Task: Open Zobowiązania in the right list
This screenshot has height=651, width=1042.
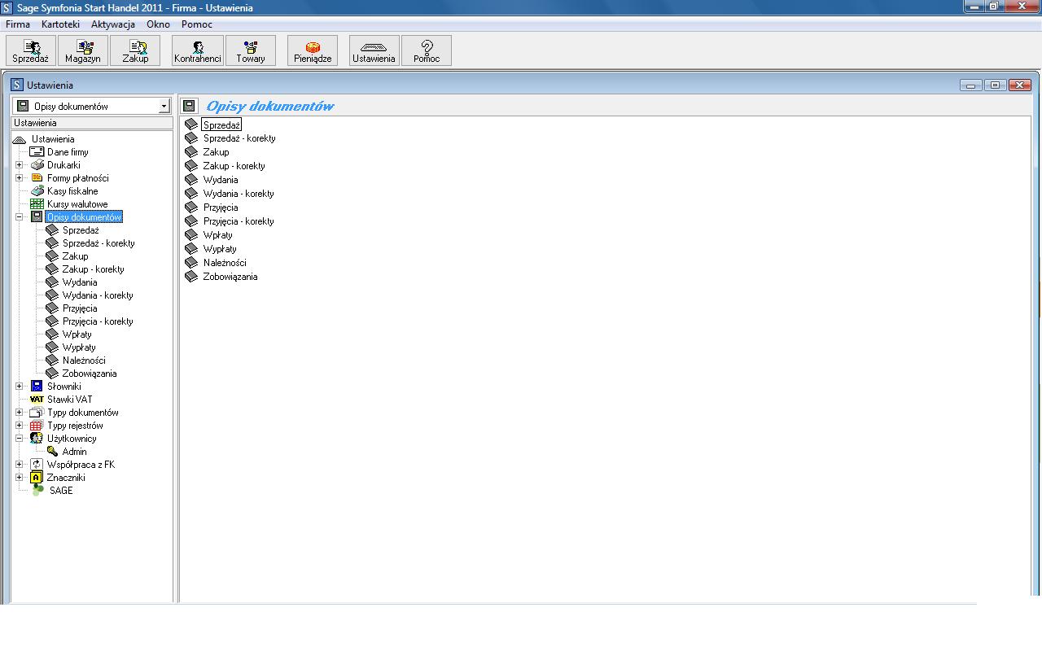Action: (x=230, y=277)
